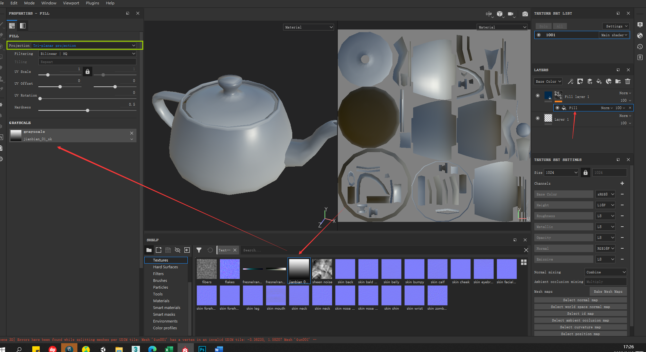This screenshot has height=352, width=646.
Task: Open the smart material add menu
Action: point(609,81)
